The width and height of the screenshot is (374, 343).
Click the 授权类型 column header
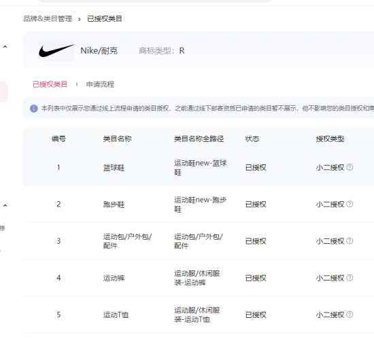pos(330,139)
